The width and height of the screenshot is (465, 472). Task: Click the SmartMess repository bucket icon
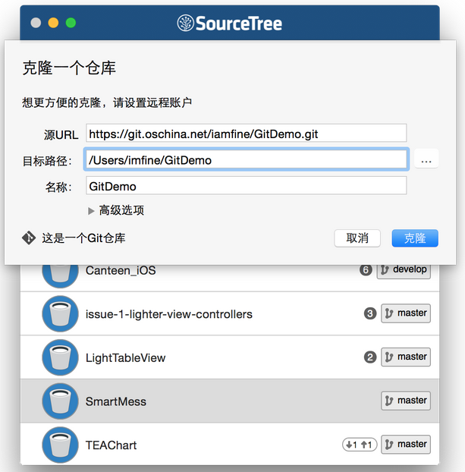(x=61, y=401)
